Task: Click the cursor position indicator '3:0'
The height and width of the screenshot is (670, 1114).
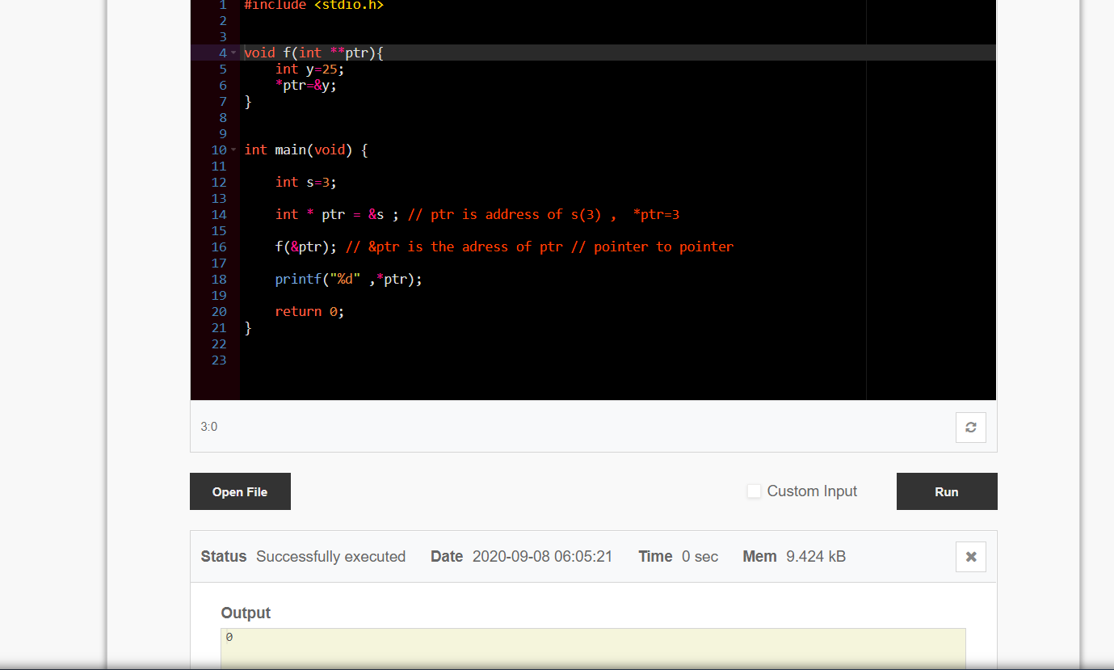Action: pyautogui.click(x=208, y=427)
